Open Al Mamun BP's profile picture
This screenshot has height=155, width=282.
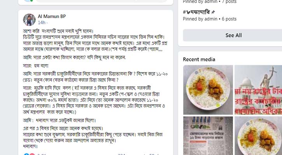(29, 20)
